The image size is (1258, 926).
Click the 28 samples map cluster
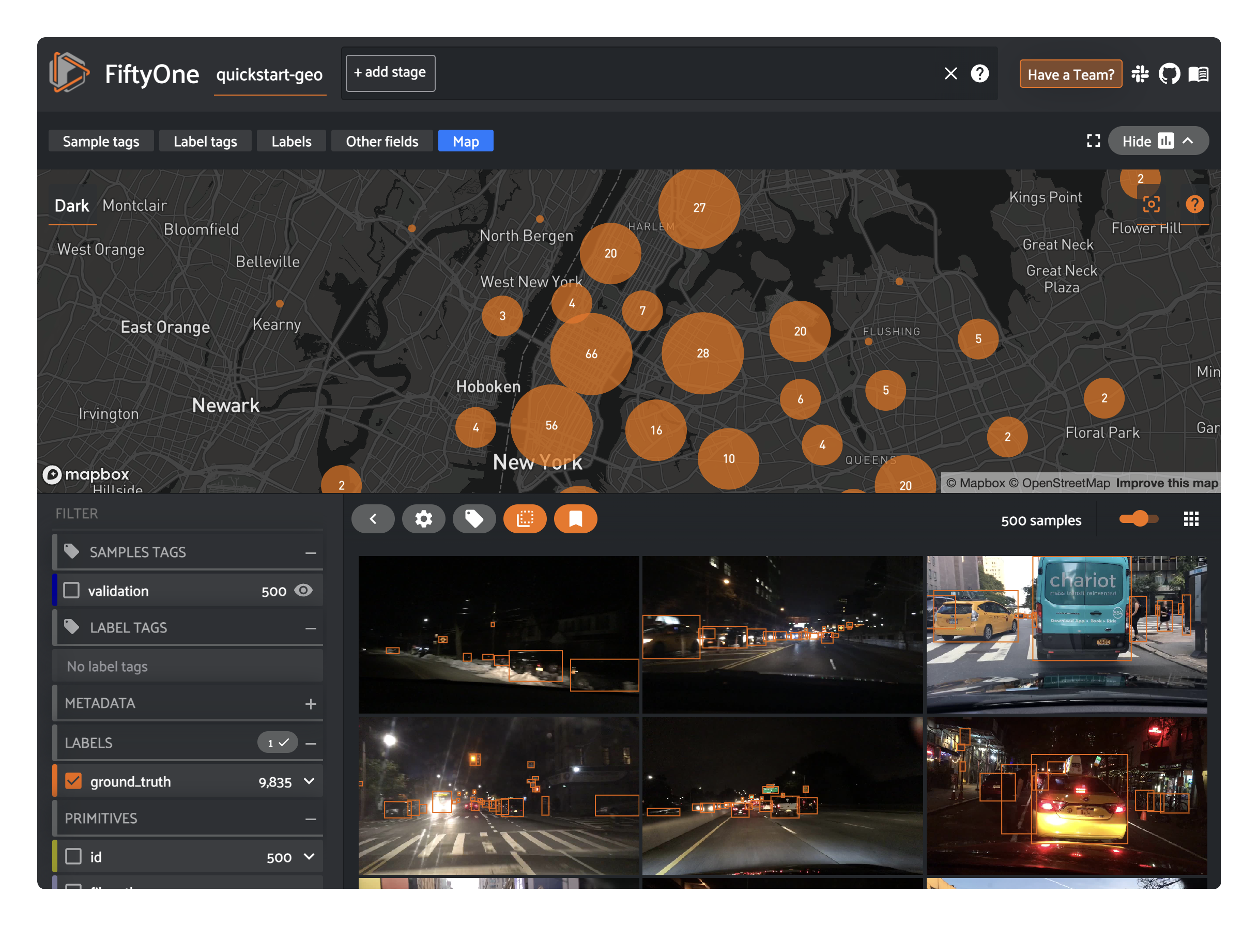(702, 353)
